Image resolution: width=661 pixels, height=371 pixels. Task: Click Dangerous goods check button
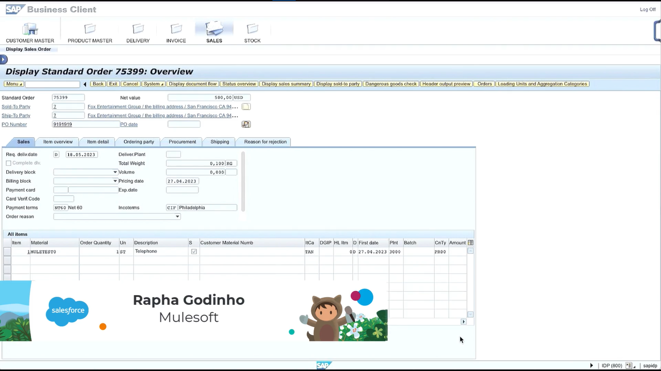coord(391,84)
